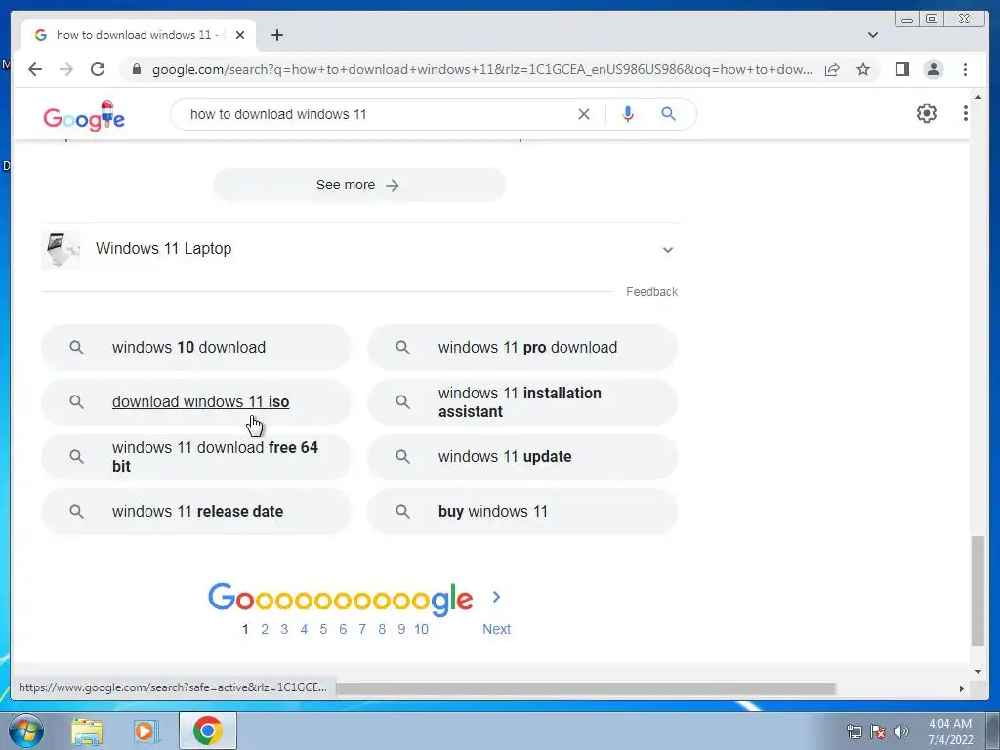
Task: Go to results page 3
Action: tap(284, 629)
